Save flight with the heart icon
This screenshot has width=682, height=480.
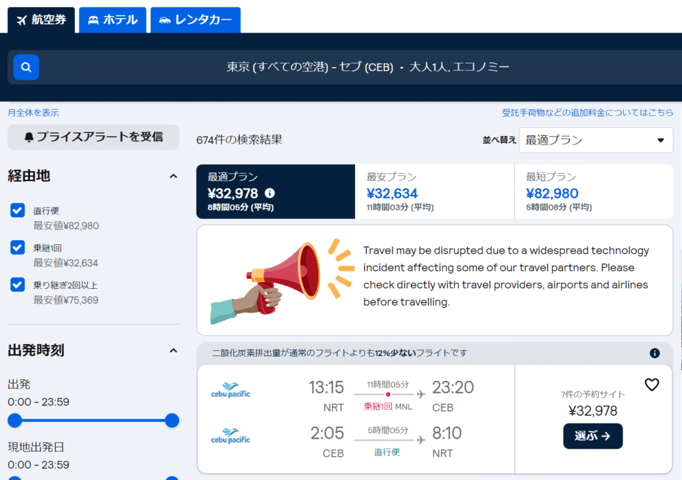coord(651,385)
